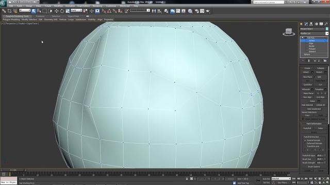Click the Push/Pull paint deformation button
The width and height of the screenshot is (330, 185).
(x=307, y=128)
